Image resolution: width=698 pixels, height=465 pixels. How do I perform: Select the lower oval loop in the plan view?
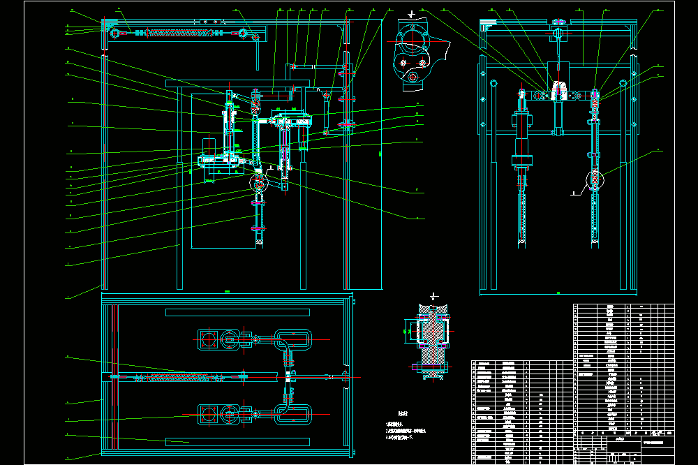293,415
